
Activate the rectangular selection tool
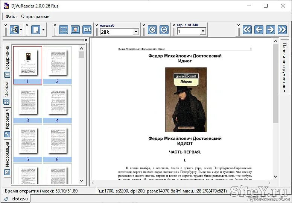(64, 30)
